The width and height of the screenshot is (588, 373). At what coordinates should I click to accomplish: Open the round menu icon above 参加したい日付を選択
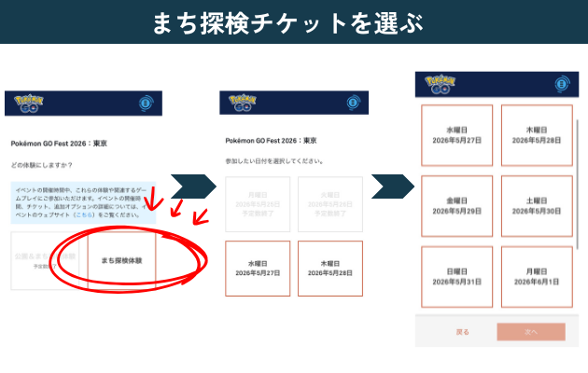[353, 103]
